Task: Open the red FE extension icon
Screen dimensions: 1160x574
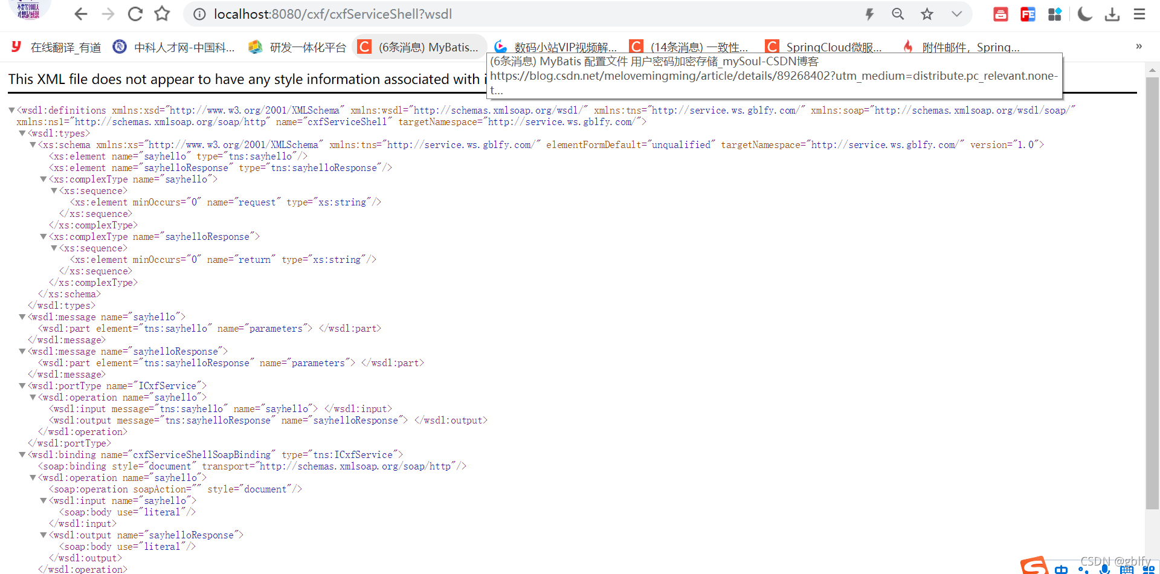Action: 1028,14
